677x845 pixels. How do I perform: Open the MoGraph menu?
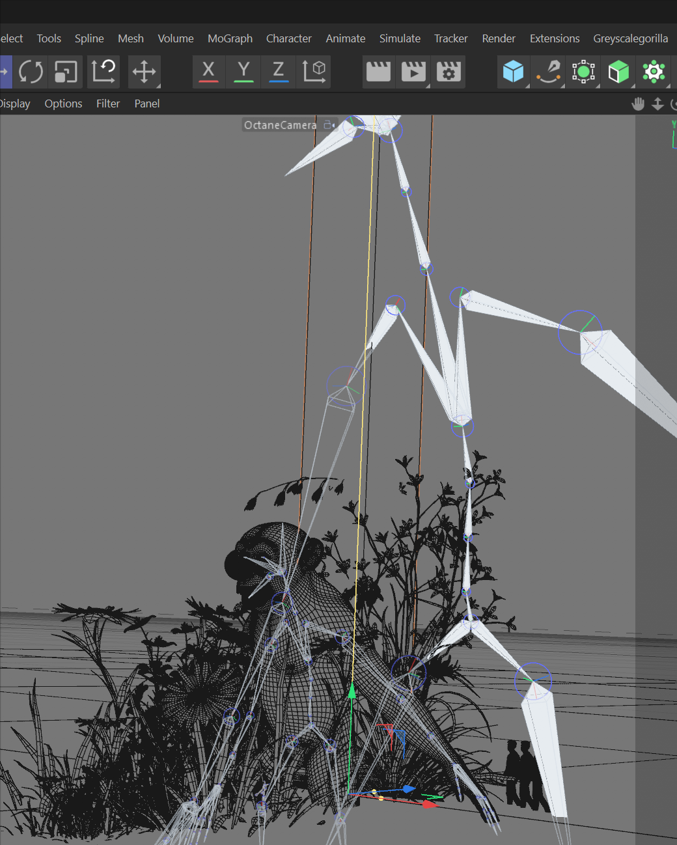click(x=230, y=38)
